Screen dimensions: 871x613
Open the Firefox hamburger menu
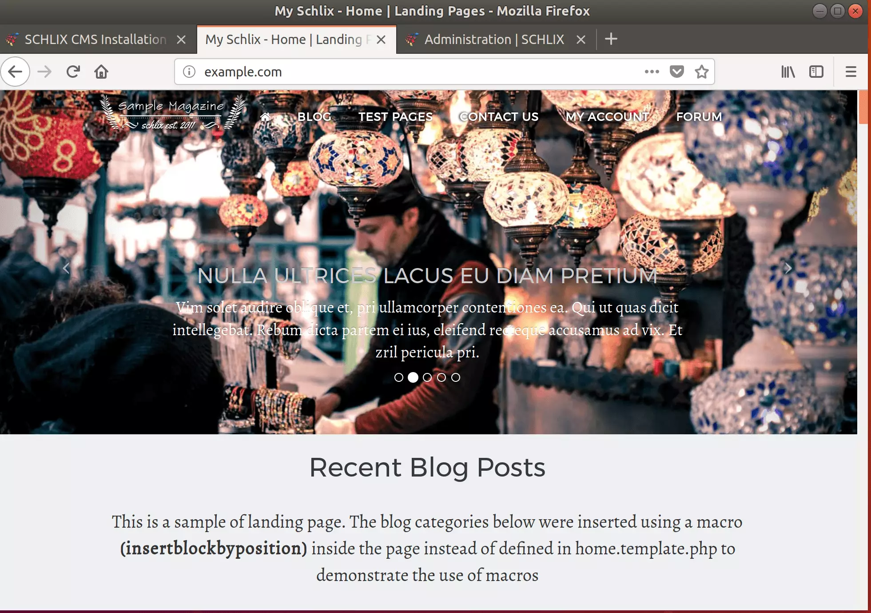[x=851, y=72]
